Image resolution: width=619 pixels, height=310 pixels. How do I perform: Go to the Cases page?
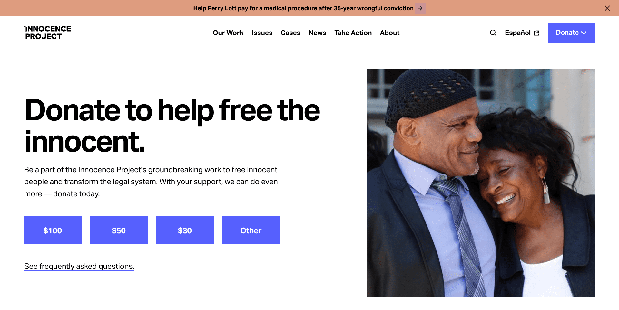(x=290, y=33)
